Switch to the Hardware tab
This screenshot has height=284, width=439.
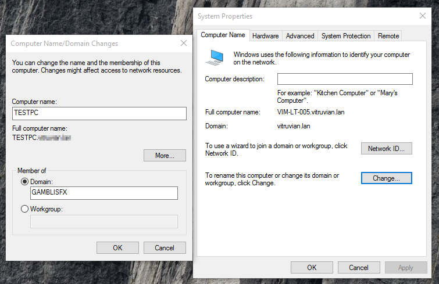coord(266,36)
